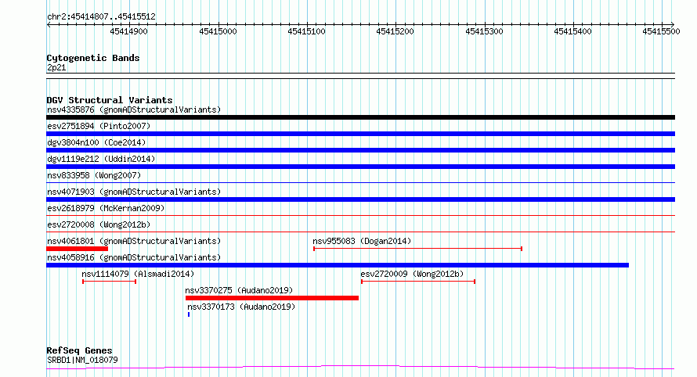Select the nsv4058916 gnomAD blue bar
This screenshot has height=377, width=697.
click(x=338, y=265)
